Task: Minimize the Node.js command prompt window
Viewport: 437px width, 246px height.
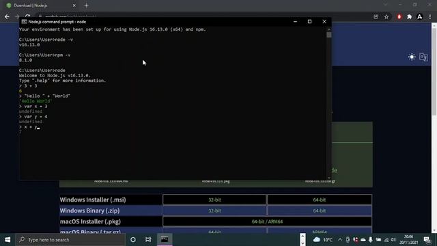Action: pyautogui.click(x=295, y=21)
